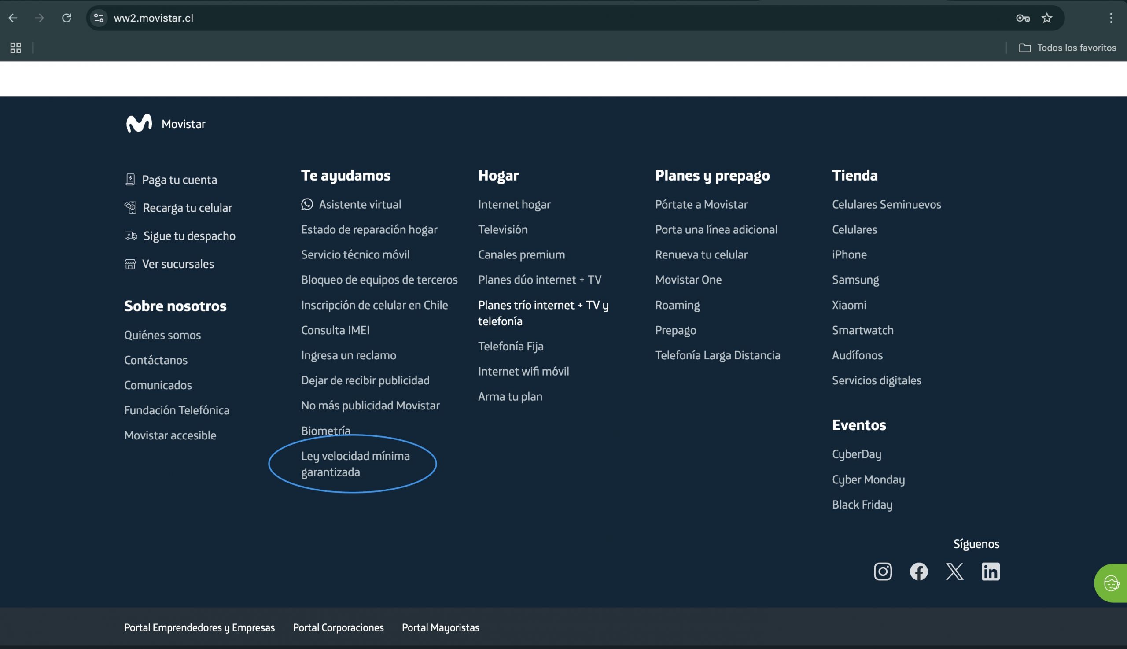The height and width of the screenshot is (649, 1127).
Task: Open Inscripción de celular en Chile
Action: pyautogui.click(x=374, y=305)
